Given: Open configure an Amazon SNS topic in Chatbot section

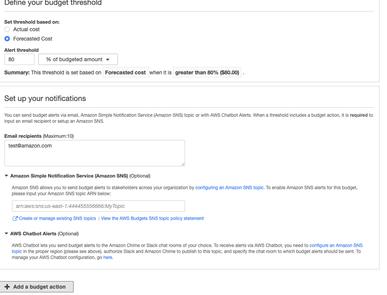Looking at the screenshot, I should click(x=336, y=245).
